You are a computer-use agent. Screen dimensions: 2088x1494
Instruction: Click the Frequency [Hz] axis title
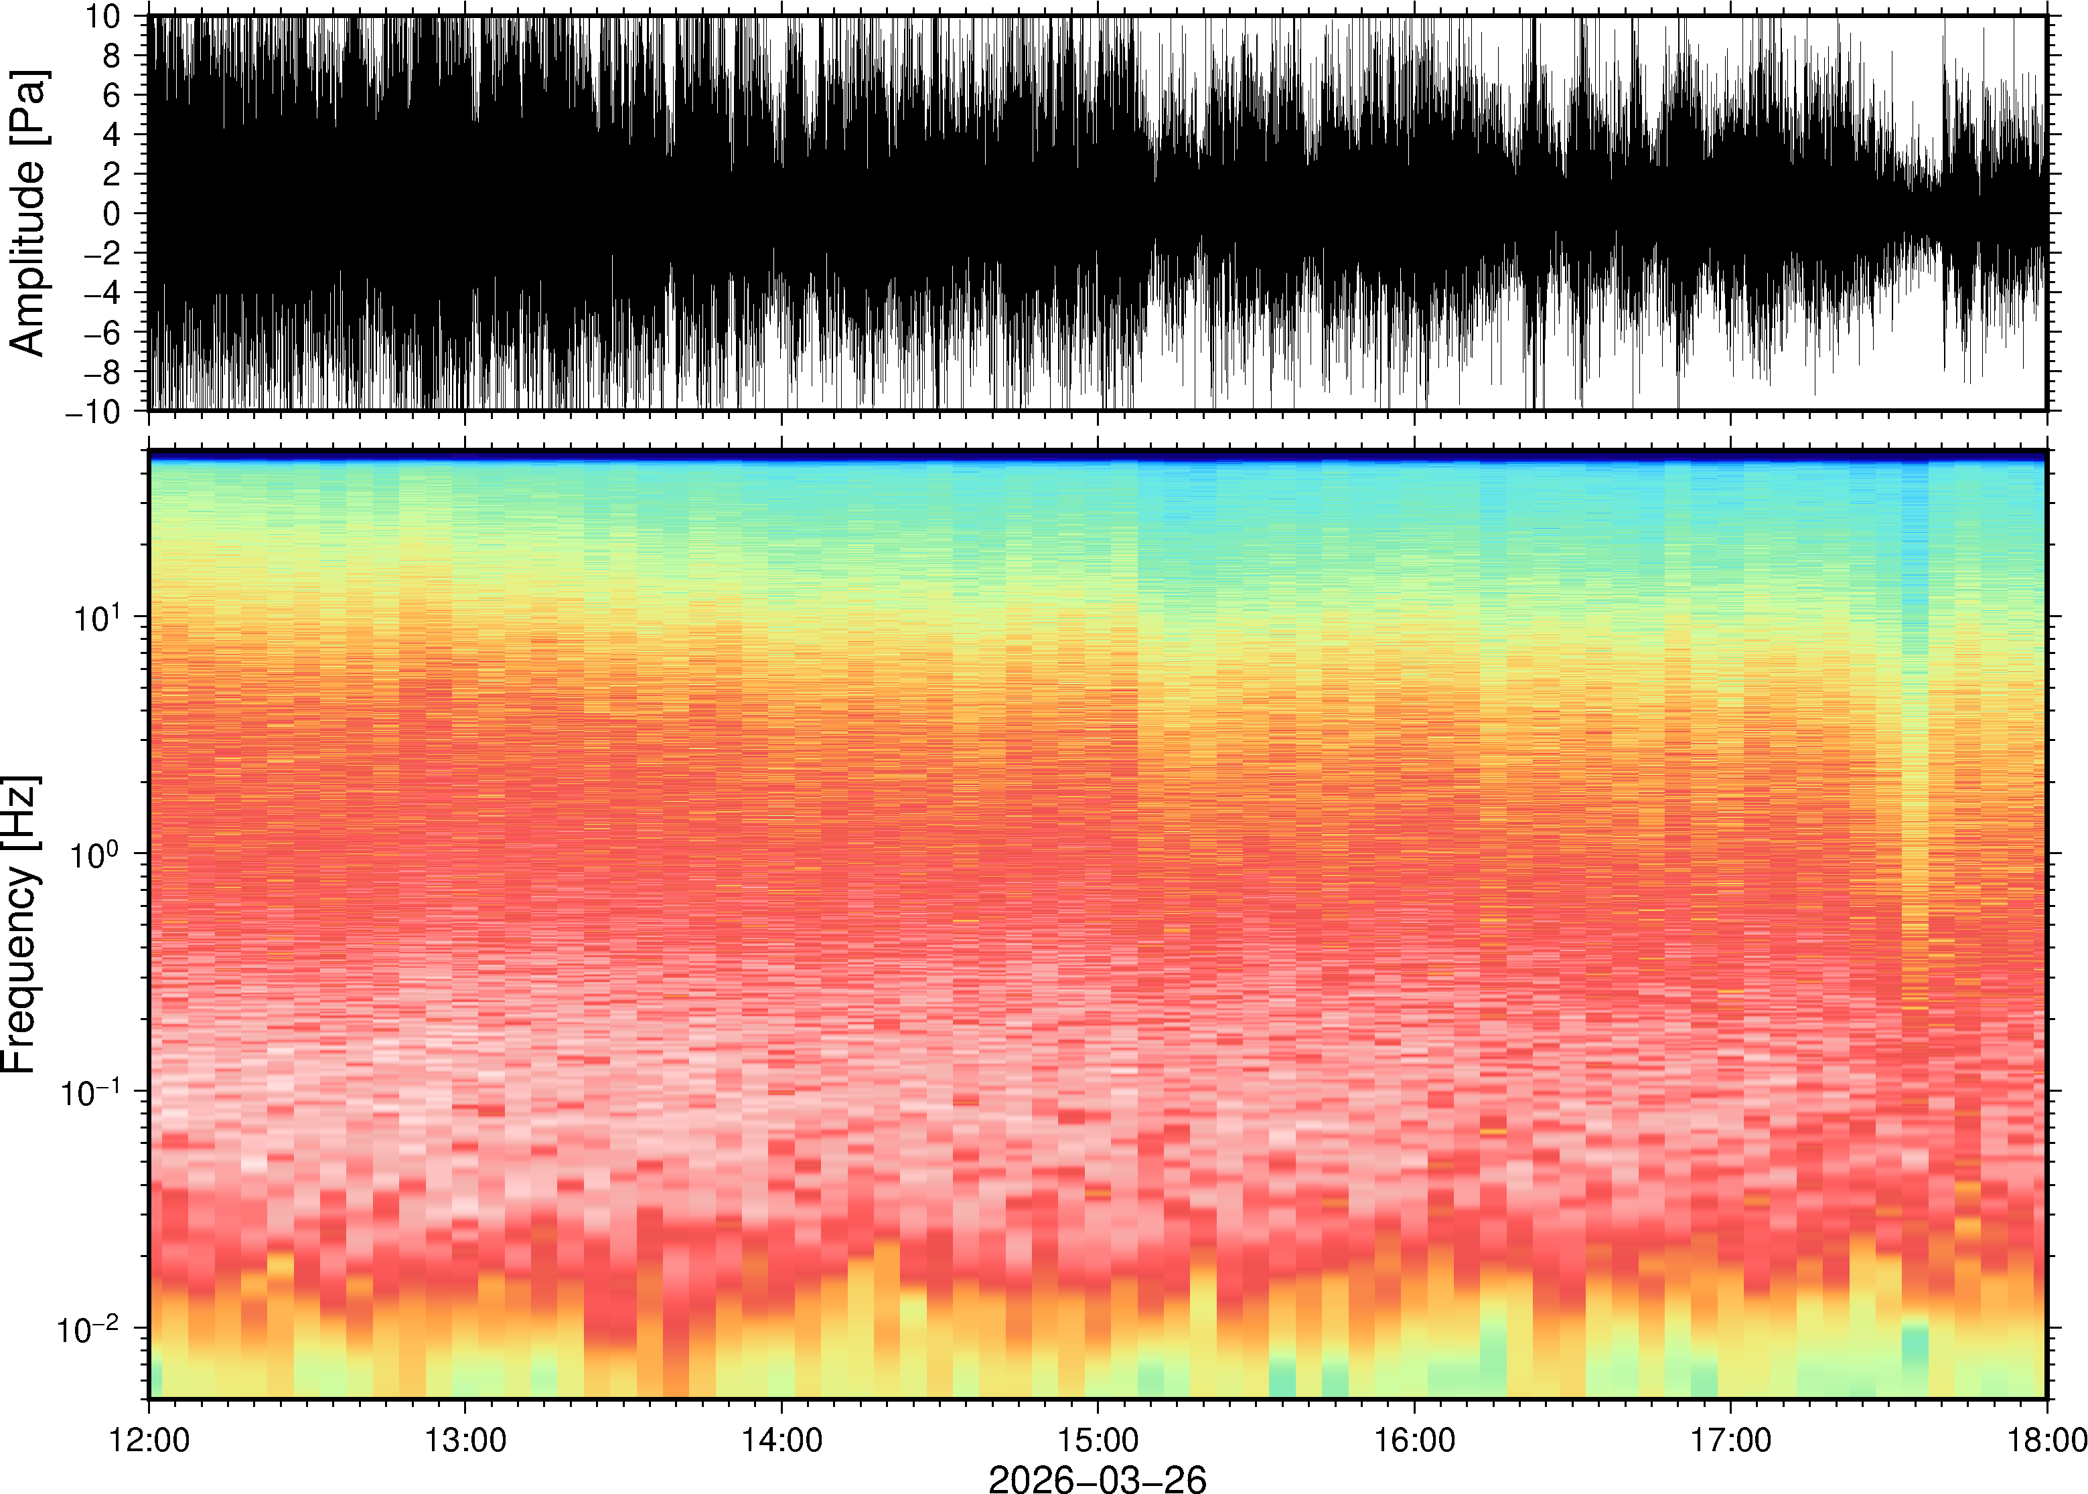(x=20, y=924)
